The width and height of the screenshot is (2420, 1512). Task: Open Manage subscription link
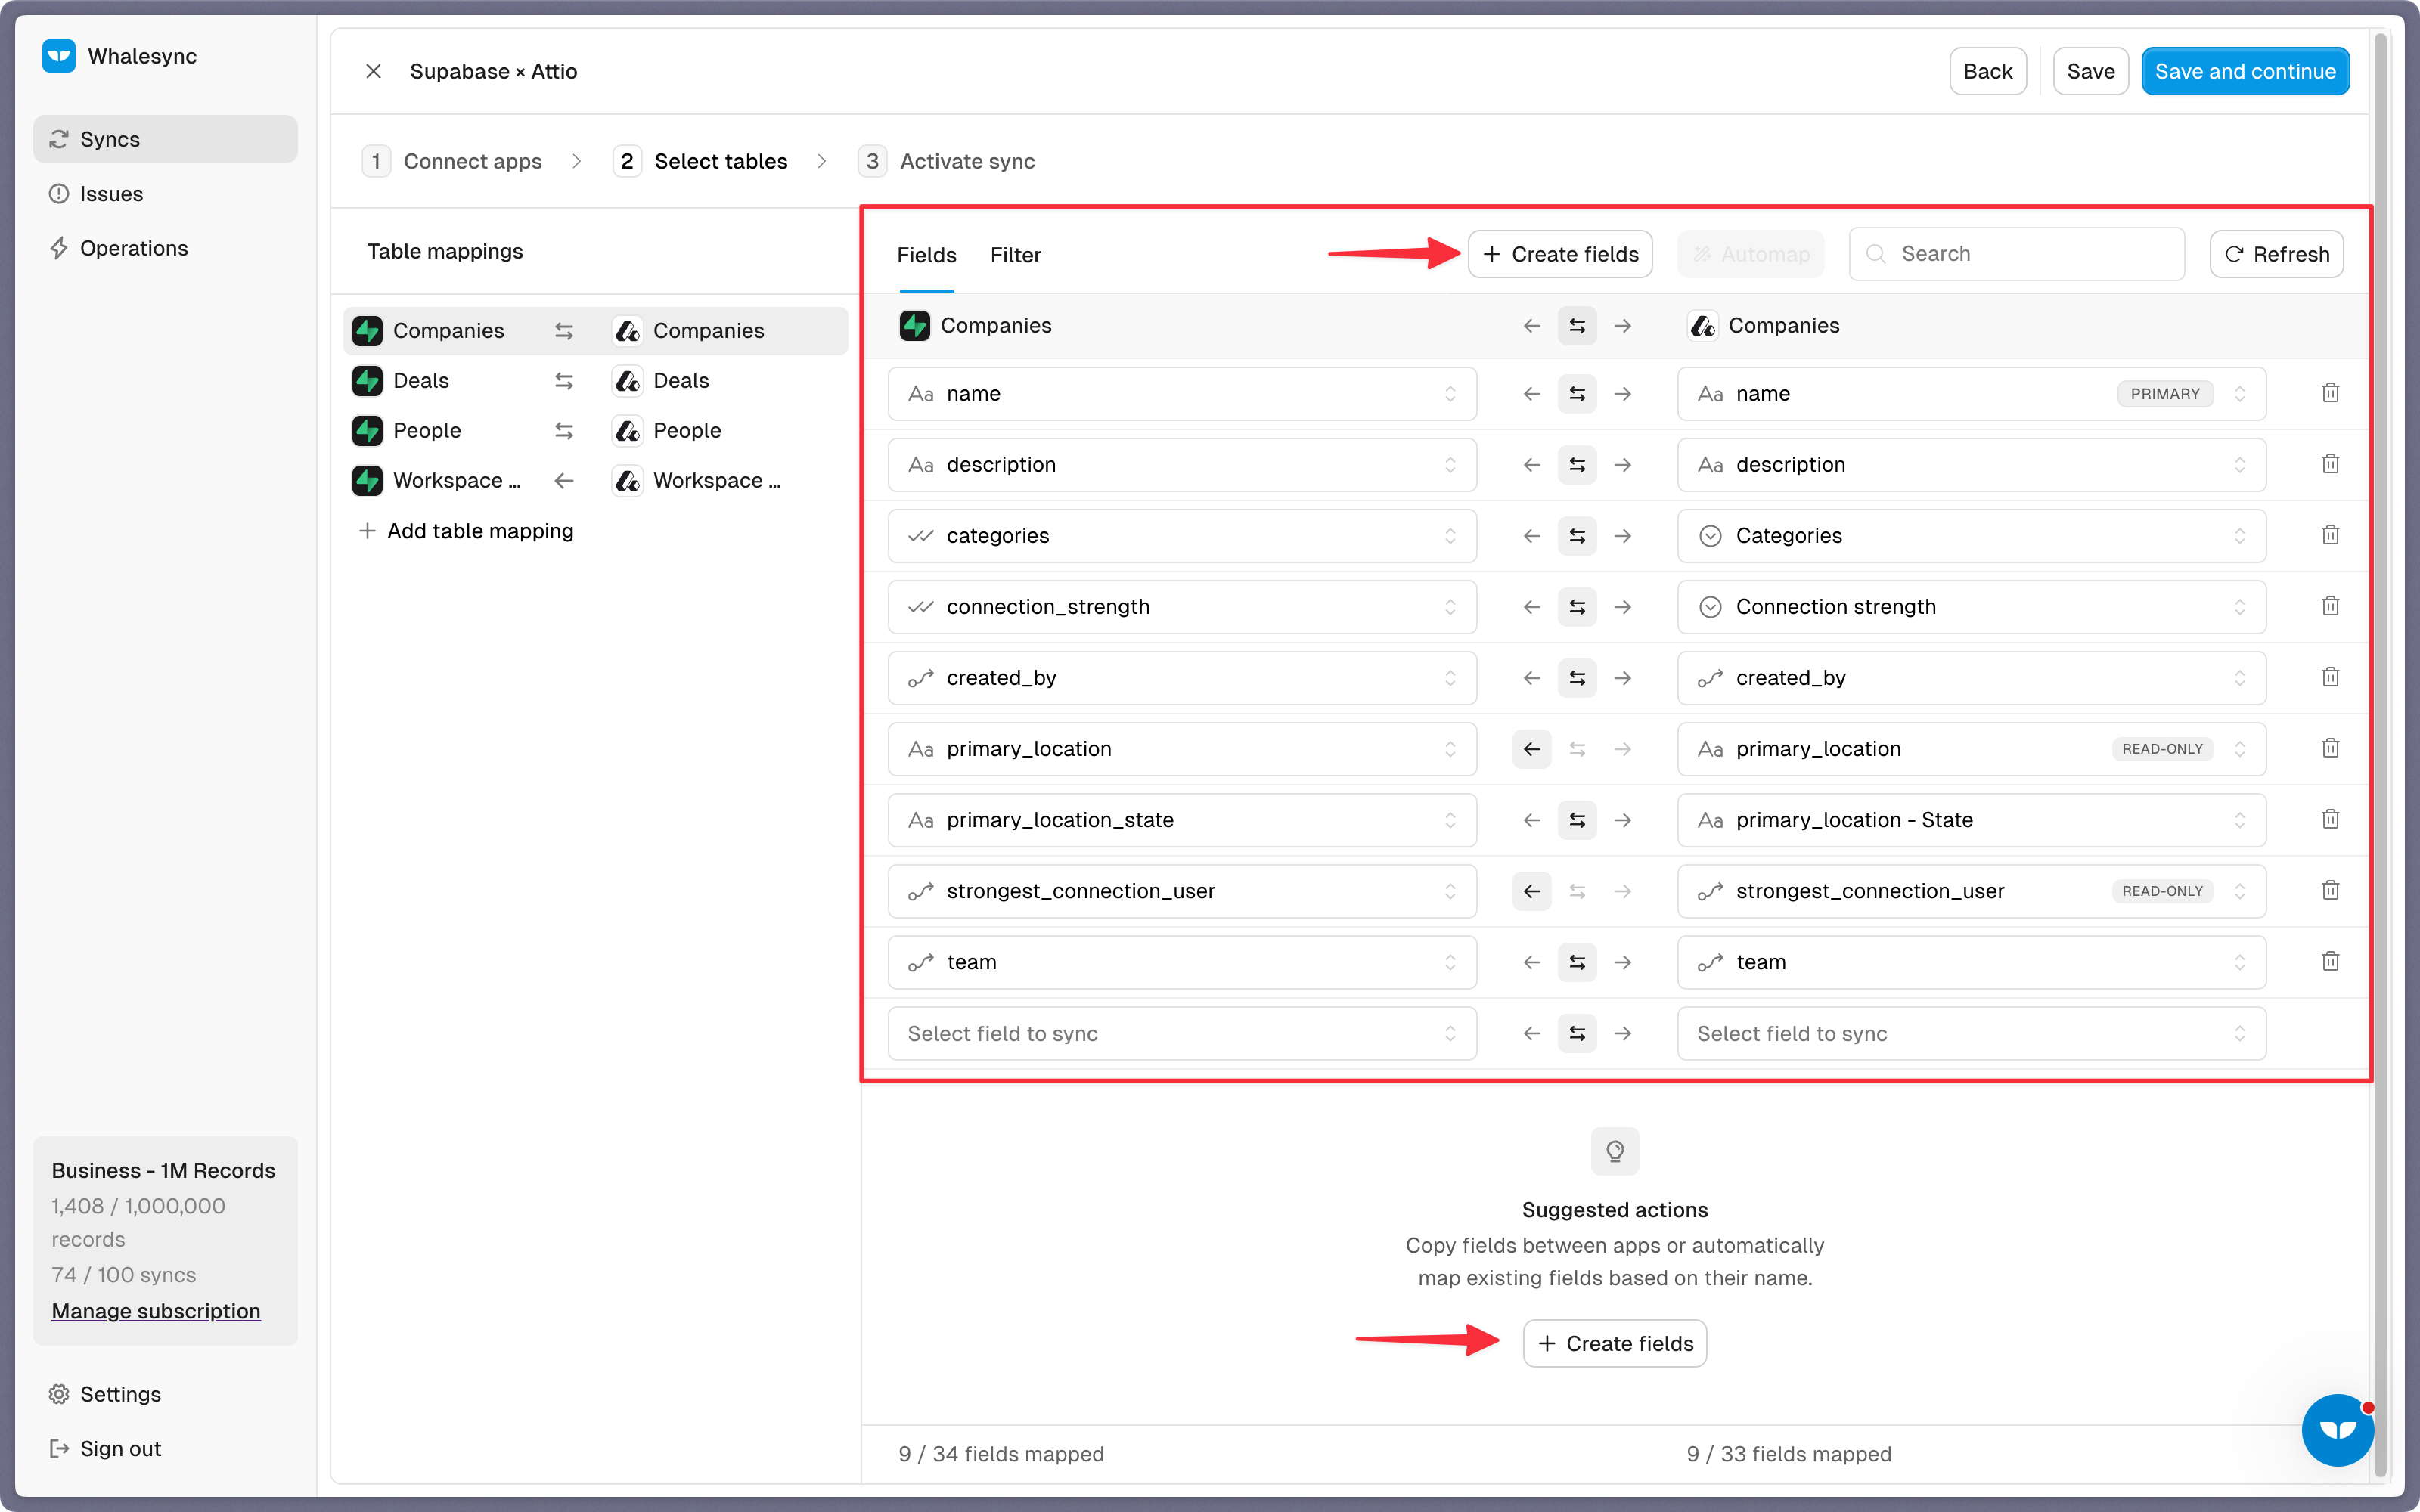tap(156, 1310)
